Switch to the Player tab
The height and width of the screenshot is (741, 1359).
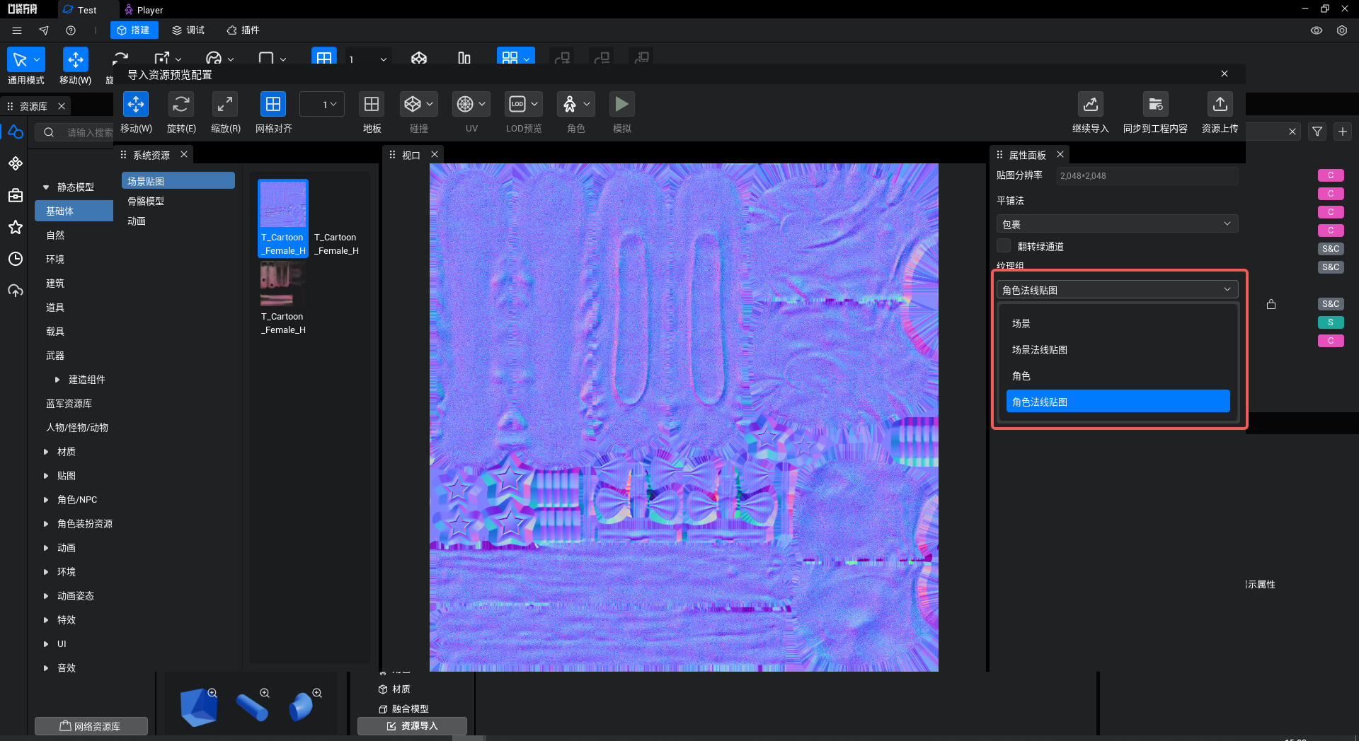click(144, 10)
